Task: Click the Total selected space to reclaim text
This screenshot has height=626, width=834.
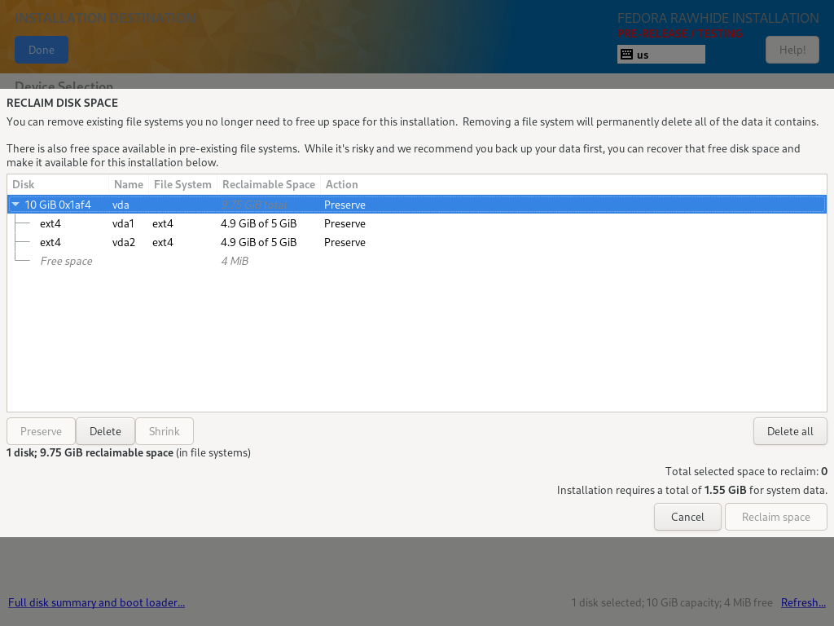Action: pos(746,471)
